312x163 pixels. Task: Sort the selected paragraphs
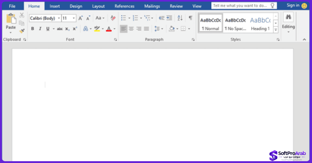[180, 18]
